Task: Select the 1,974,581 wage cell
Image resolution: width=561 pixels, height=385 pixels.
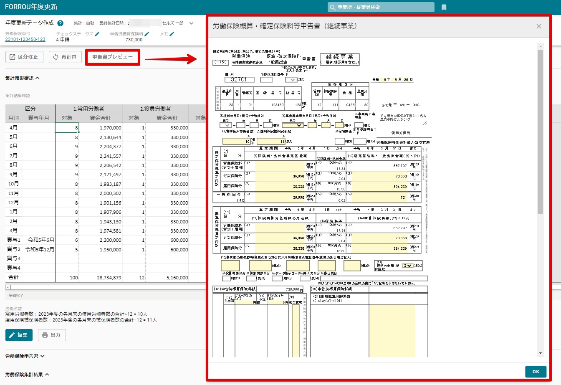Action: point(100,231)
